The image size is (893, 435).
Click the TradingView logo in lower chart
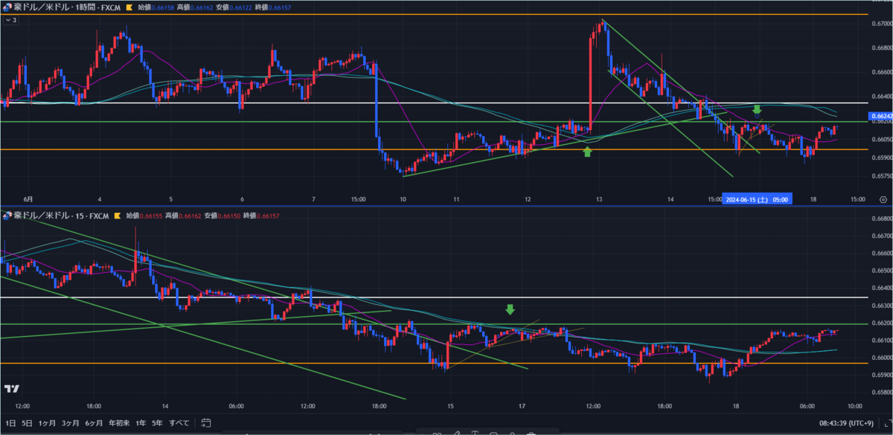point(11,390)
